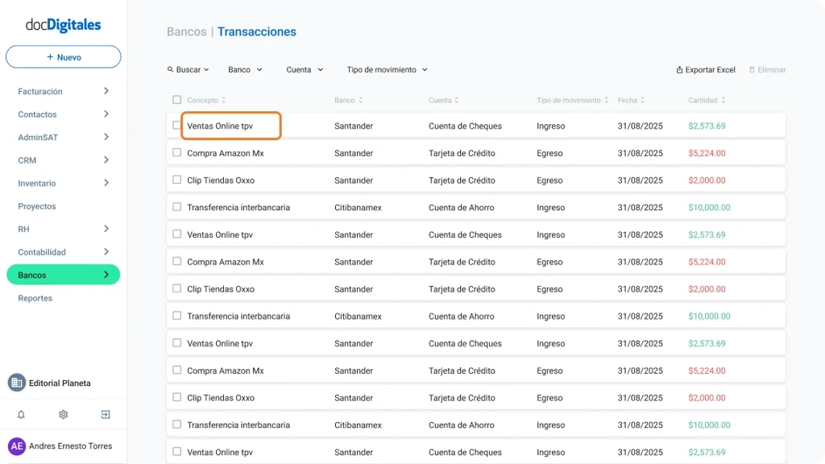The height and width of the screenshot is (464, 825).
Task: Click the AE avatar for Andres Ernesto Torres
Action: pyautogui.click(x=16, y=445)
